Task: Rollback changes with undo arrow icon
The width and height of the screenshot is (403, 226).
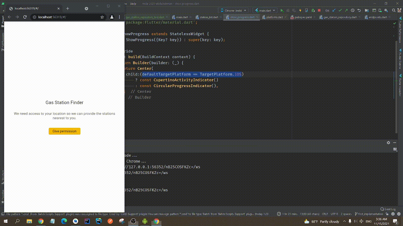Action: click(x=359, y=10)
